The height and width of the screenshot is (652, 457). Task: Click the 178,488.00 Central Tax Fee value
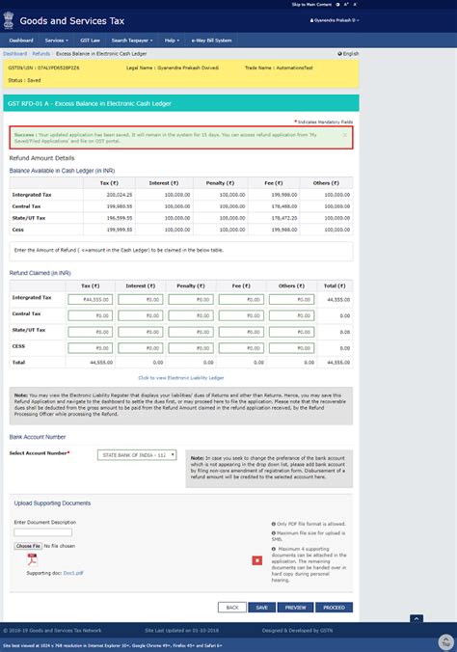click(x=284, y=206)
